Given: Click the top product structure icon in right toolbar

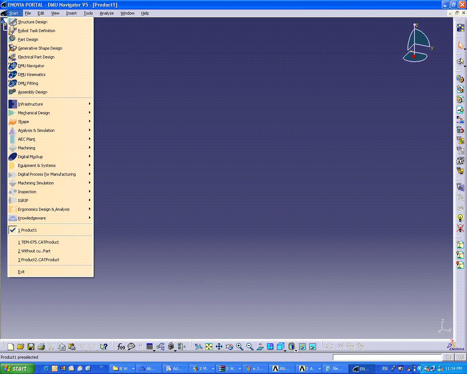Looking at the screenshot, I should [460, 28].
